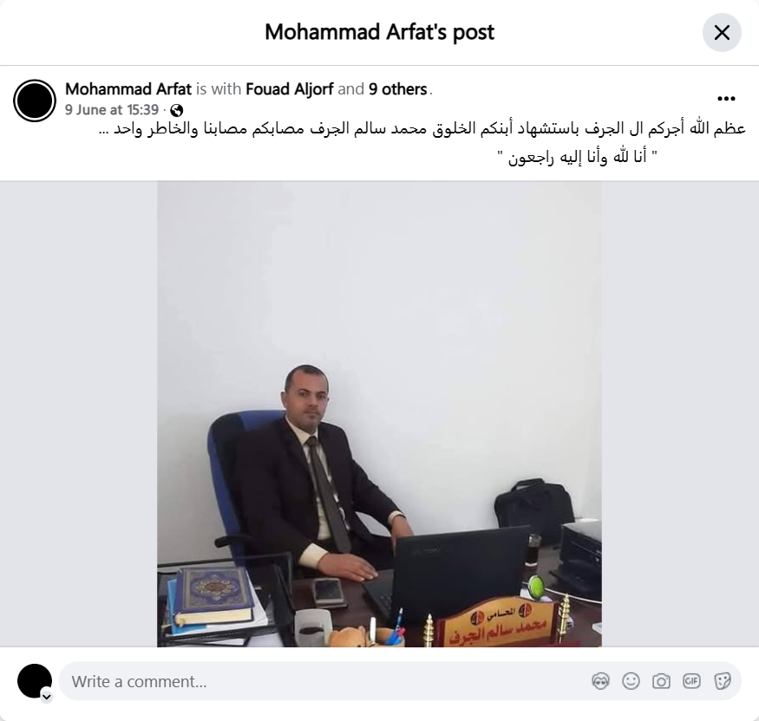Click the Mohammad Arfat author name link
This screenshot has height=721, width=759.
point(128,89)
